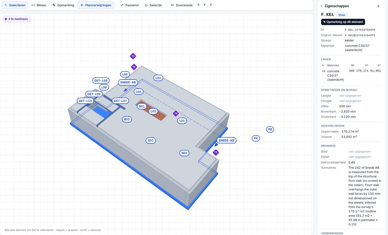This screenshot has width=388, height=235.
Task: Click the Betrouwbaarheid value 0,85
Action: (x=352, y=162)
